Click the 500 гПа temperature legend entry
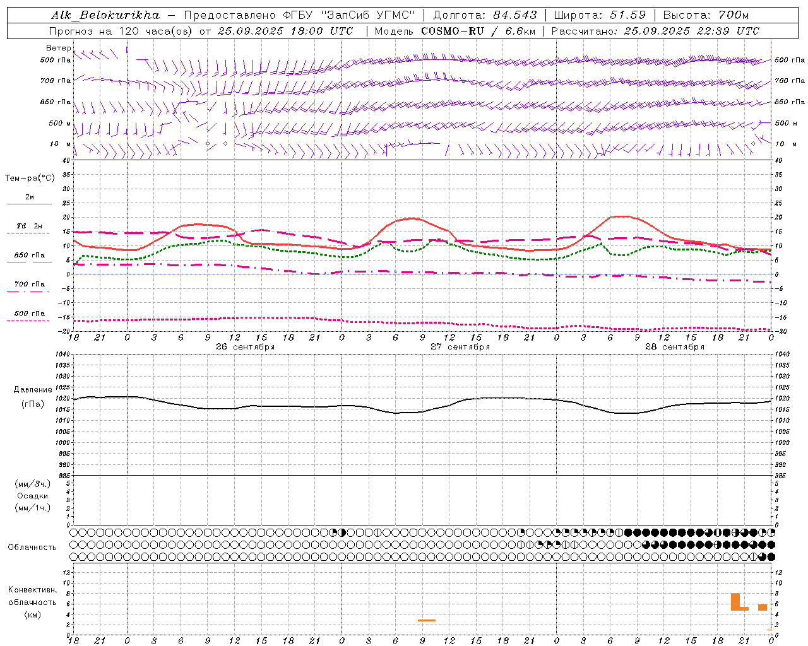The height and width of the screenshot is (646, 808). point(30,314)
